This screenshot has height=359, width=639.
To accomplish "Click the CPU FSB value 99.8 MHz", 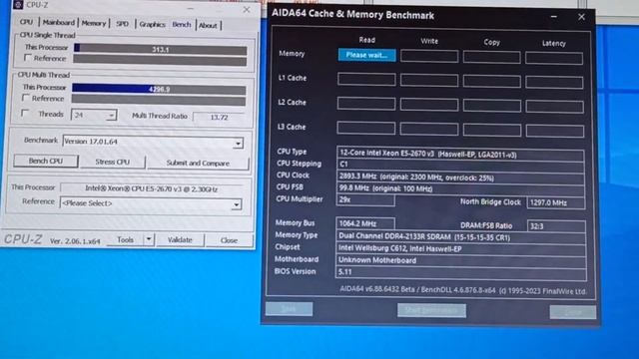I will (x=460, y=188).
